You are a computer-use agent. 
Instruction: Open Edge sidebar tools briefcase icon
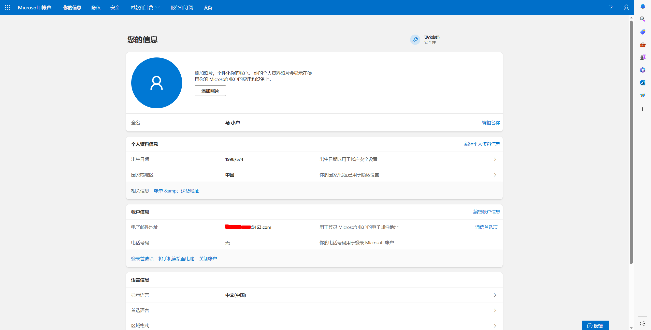pyautogui.click(x=643, y=44)
